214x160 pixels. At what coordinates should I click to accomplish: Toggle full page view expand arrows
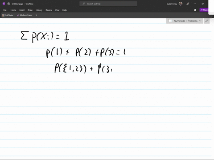pos(206,21)
